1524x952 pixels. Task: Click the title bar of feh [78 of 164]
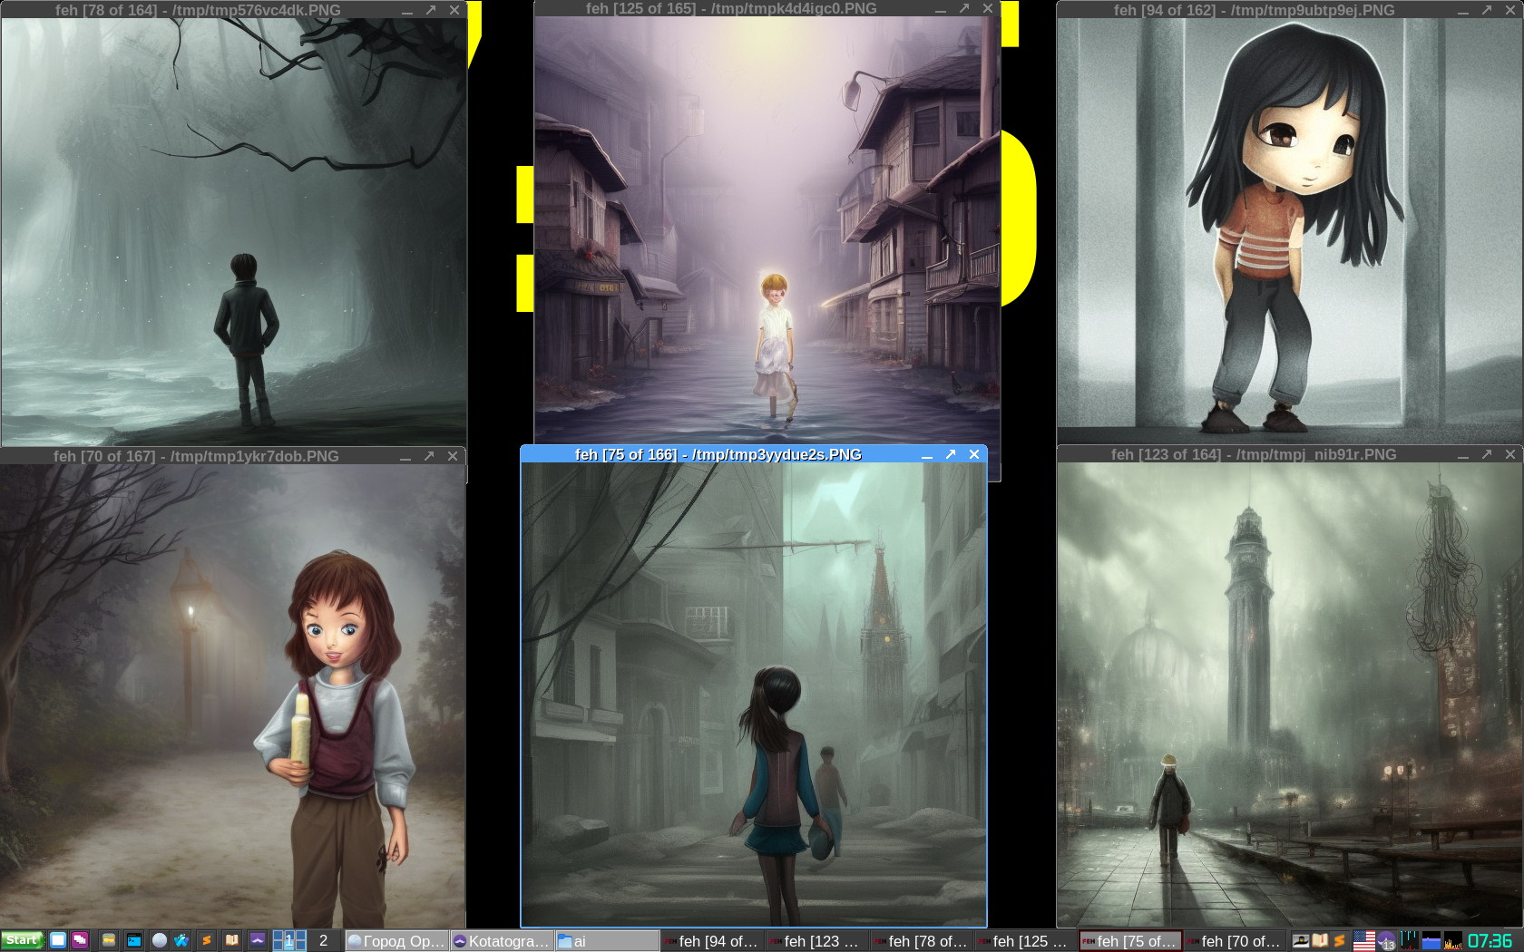tap(198, 10)
